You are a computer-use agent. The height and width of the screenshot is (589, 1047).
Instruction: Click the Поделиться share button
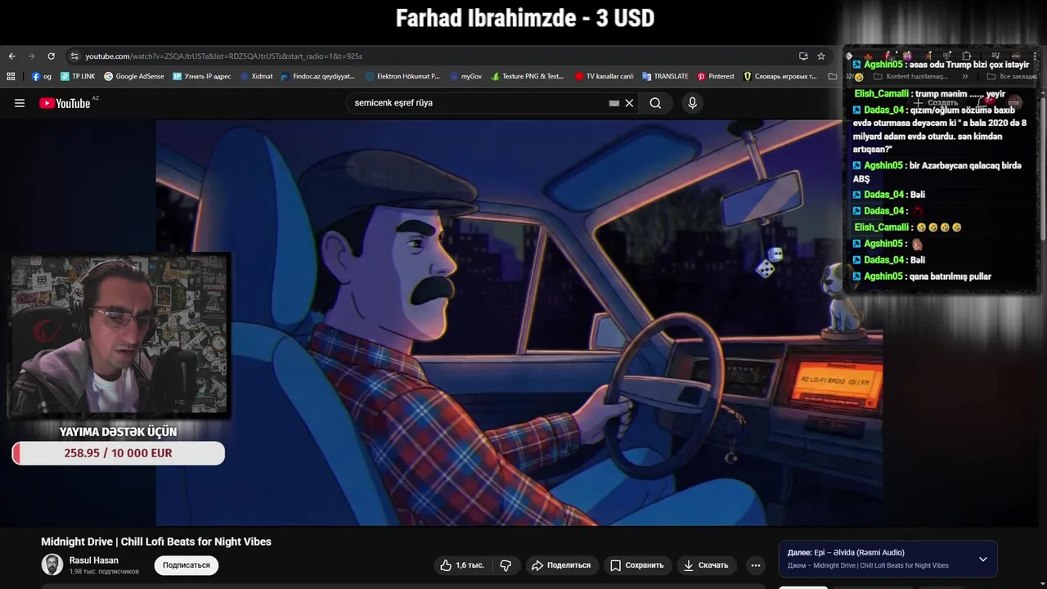561,565
